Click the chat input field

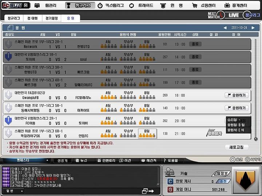[x=83, y=191]
